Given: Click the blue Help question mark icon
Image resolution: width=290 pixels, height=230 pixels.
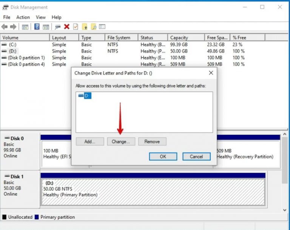Looking at the screenshot, I should (x=37, y=27).
